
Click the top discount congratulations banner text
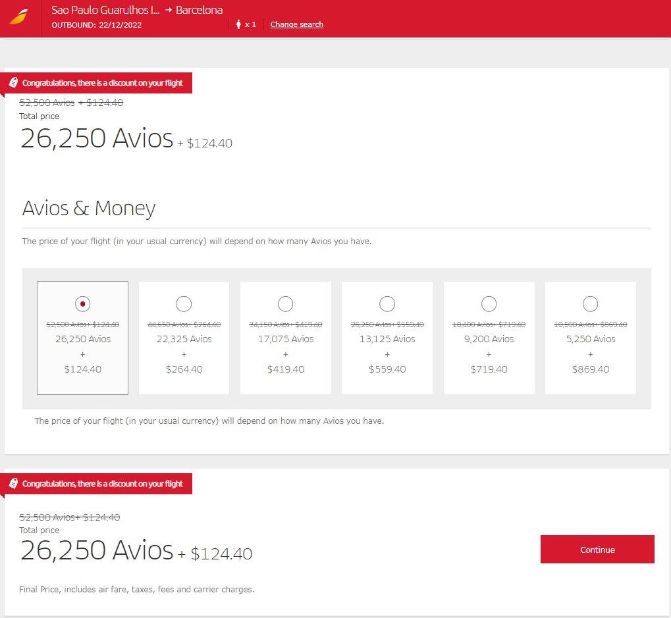tap(102, 83)
